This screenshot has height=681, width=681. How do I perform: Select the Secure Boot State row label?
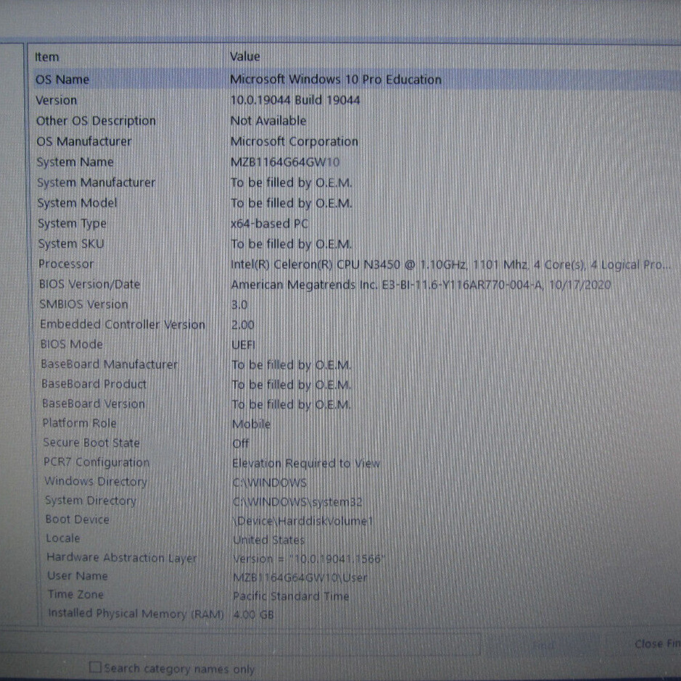pyautogui.click(x=91, y=443)
